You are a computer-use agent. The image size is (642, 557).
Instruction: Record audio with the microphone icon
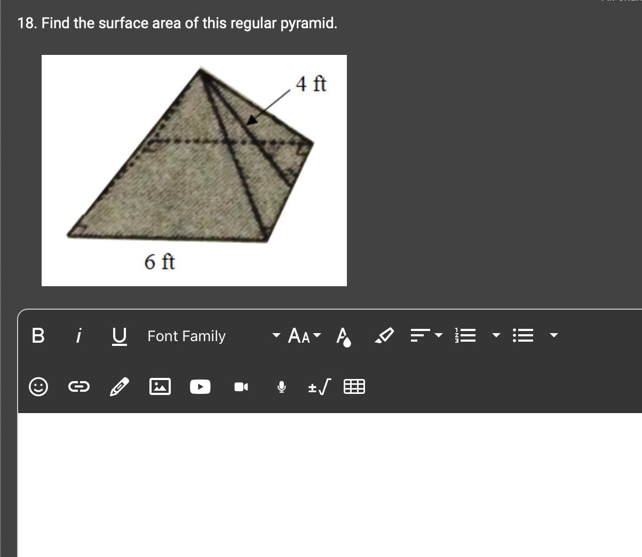(x=281, y=387)
